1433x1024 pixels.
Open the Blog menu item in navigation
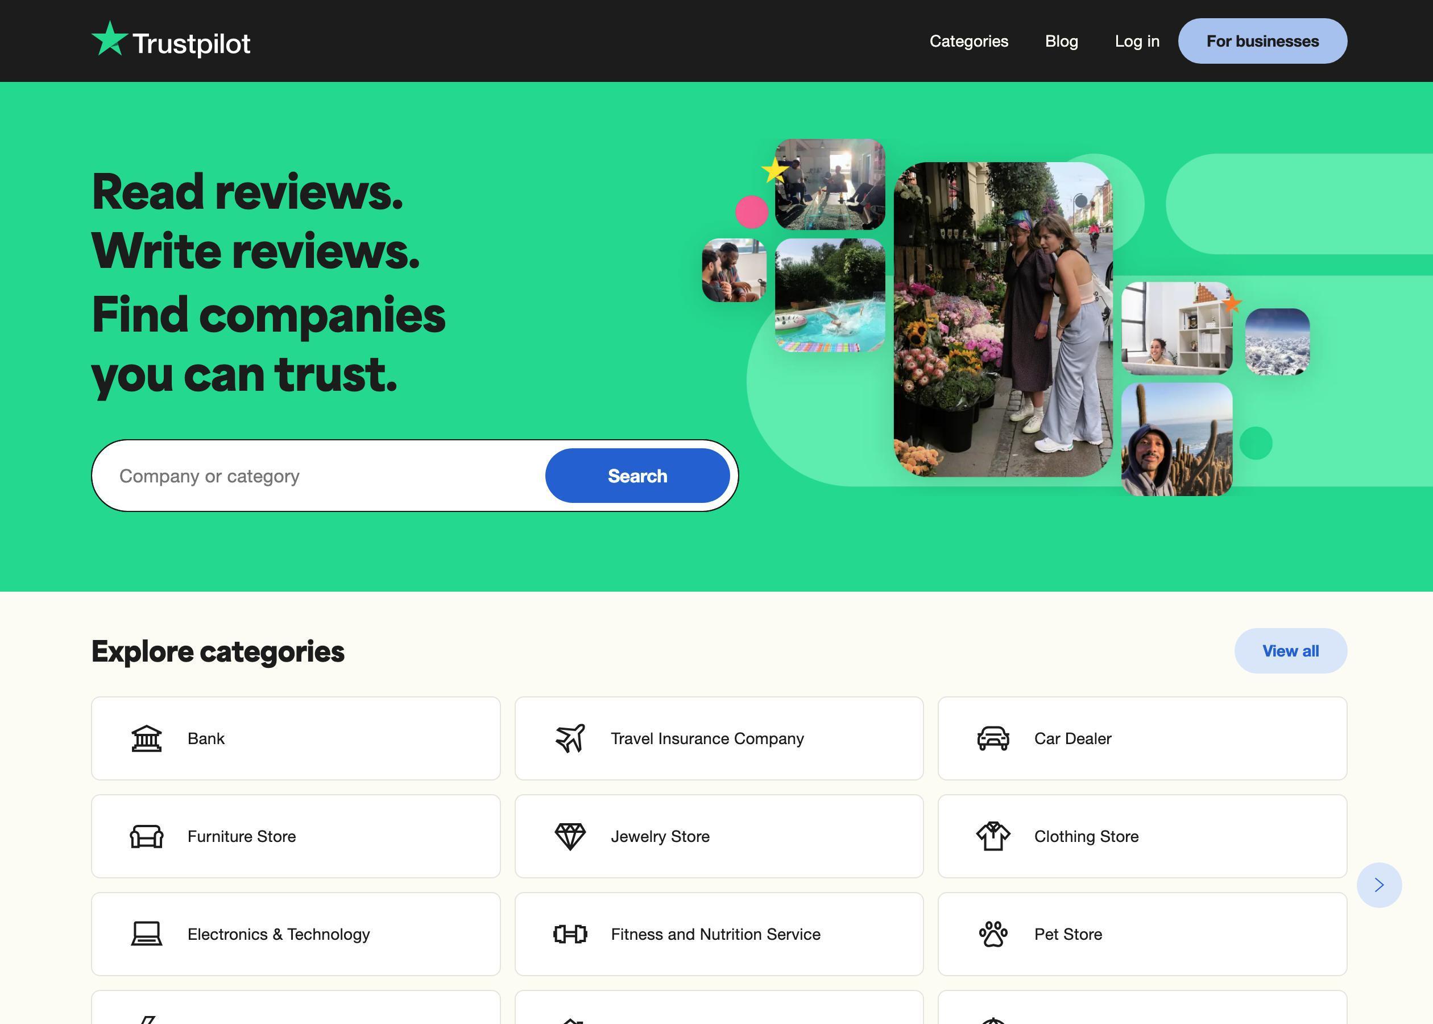[1061, 41]
